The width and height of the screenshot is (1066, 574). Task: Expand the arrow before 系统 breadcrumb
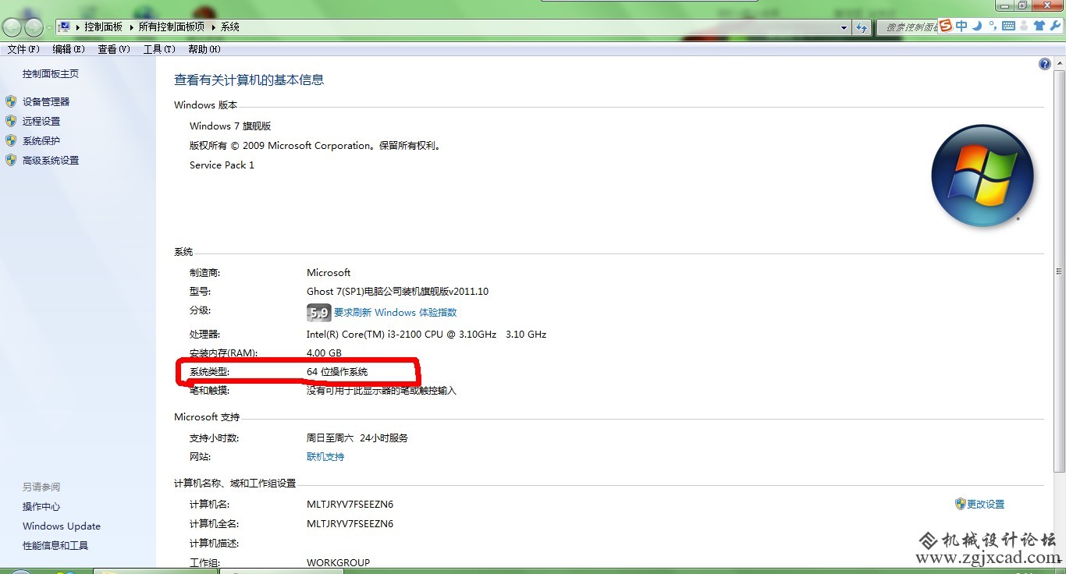pos(214,27)
